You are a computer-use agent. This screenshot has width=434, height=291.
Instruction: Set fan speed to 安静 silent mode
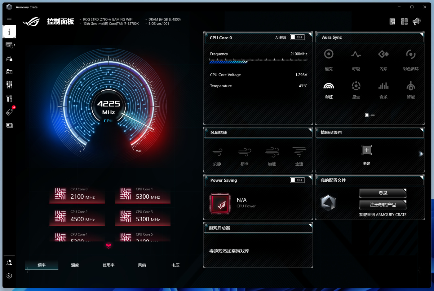(x=217, y=156)
